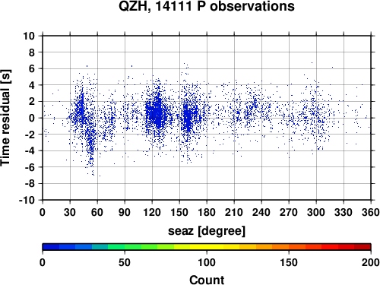Screen dimensions: 380x285
Task: Select the "-4" residual axis tick label
Action: click(30, 150)
